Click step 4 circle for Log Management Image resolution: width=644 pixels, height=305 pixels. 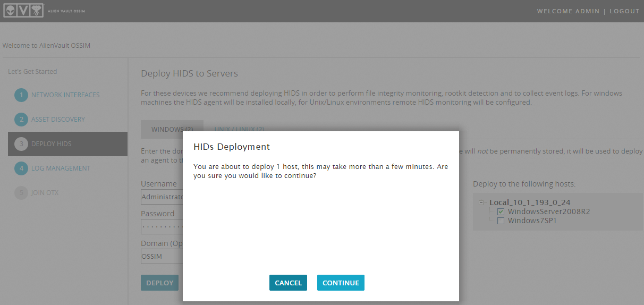pyautogui.click(x=21, y=168)
